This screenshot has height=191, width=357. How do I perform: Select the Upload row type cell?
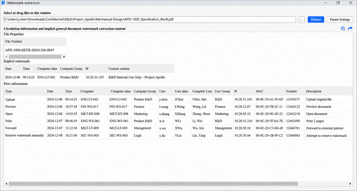(10, 99)
